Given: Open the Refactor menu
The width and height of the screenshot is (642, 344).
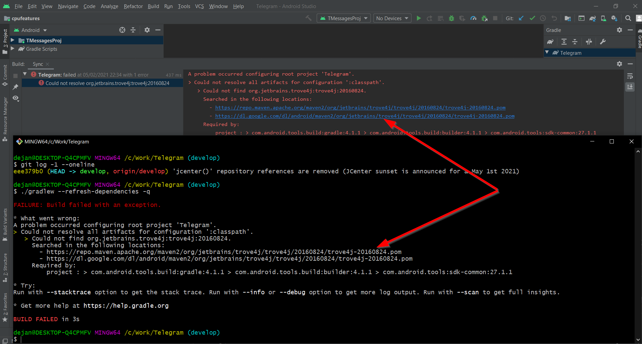Looking at the screenshot, I should (x=133, y=6).
